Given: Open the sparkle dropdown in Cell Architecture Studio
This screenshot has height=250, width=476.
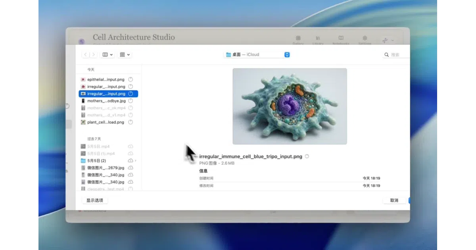Looking at the screenshot, I should [388, 40].
